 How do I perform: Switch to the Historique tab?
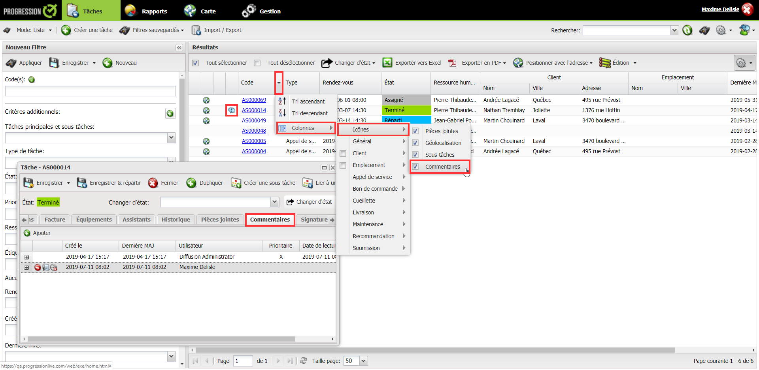pos(176,220)
